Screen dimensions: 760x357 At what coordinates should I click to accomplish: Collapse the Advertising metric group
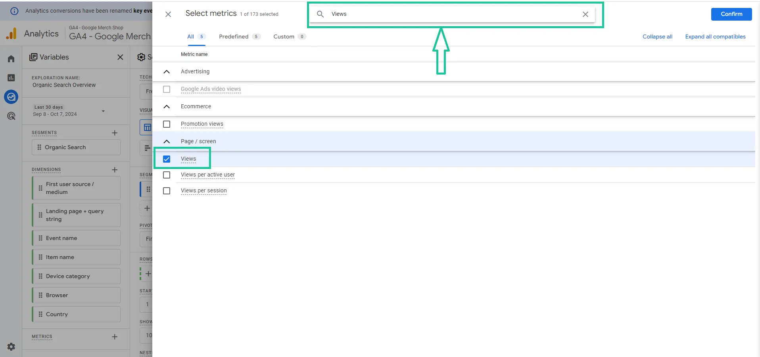(167, 72)
